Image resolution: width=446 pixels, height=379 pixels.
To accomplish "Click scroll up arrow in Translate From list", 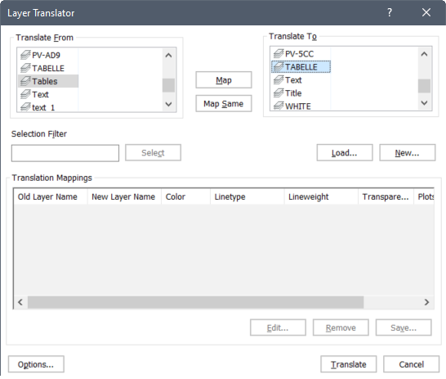I will [x=168, y=56].
